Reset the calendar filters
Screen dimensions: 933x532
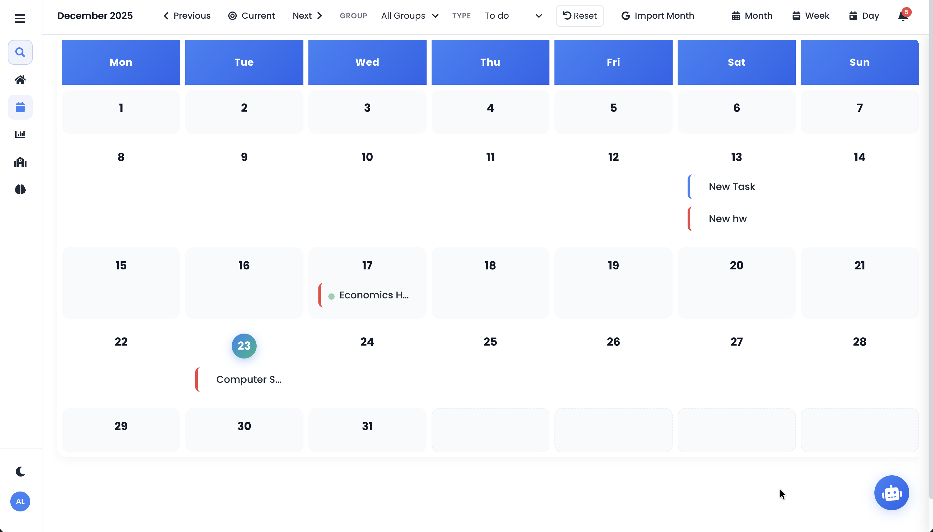tap(579, 16)
